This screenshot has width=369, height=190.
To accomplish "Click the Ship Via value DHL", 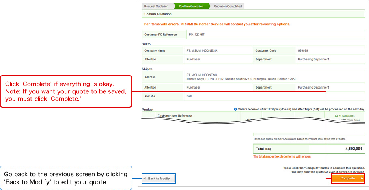I will click(x=190, y=97).
